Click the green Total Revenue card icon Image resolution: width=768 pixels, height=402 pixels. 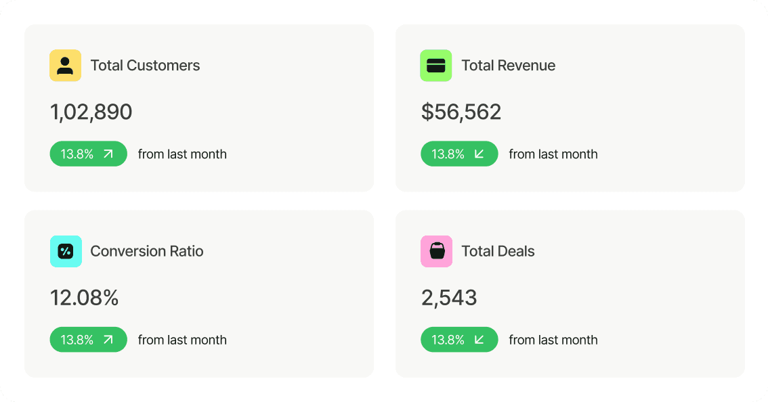(x=435, y=66)
